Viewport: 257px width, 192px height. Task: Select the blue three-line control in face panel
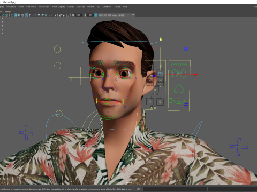186,105
